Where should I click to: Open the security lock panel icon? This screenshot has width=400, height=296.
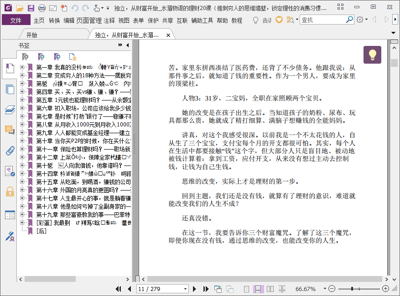click(x=10, y=191)
